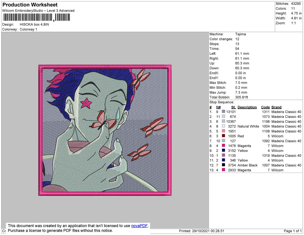Click the Madeira Classic 40 entry in row 1

pos(286,112)
